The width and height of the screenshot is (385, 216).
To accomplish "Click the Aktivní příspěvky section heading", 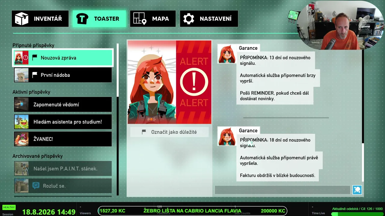I will [31, 92].
